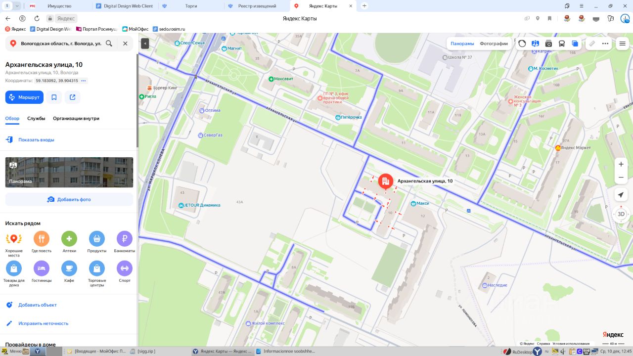Share Архангельская улица, 10 via the share button
The width and height of the screenshot is (633, 356).
73,97
